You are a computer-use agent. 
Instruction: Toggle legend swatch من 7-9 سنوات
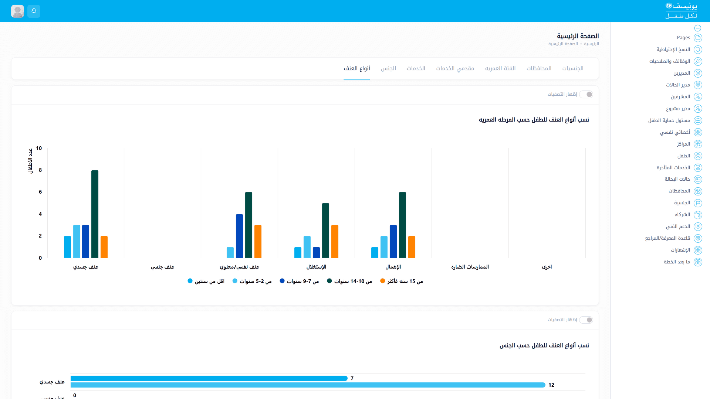coord(282,281)
